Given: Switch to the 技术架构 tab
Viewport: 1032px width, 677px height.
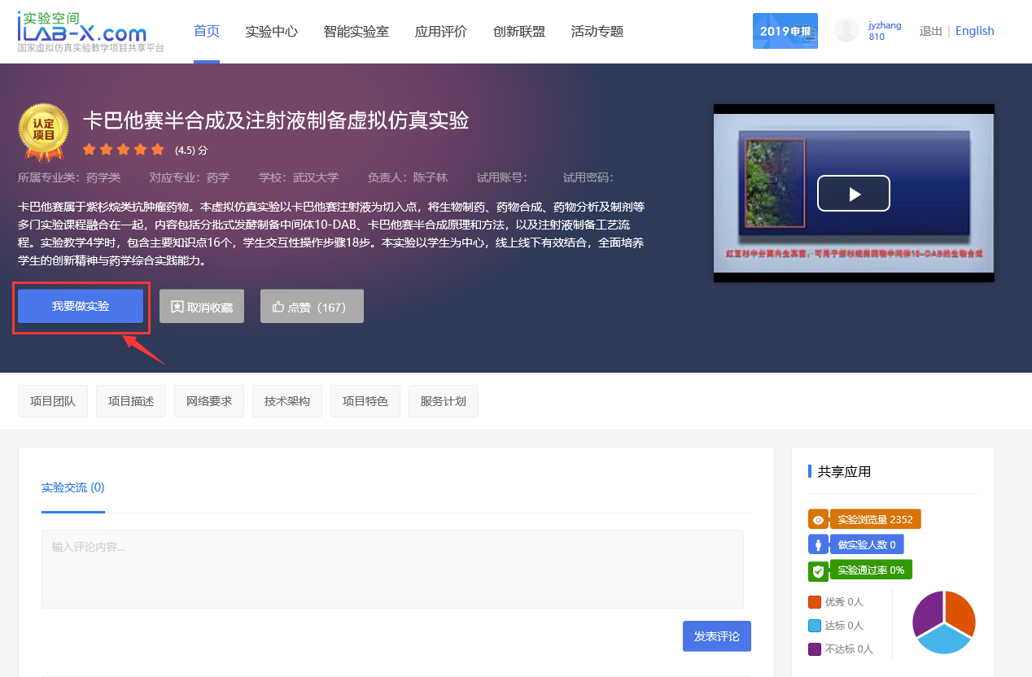Looking at the screenshot, I should (287, 401).
